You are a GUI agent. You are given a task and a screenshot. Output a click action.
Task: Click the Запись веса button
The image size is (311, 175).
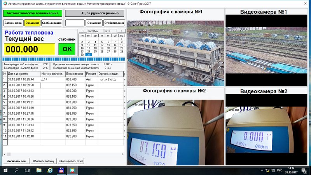tap(13, 23)
